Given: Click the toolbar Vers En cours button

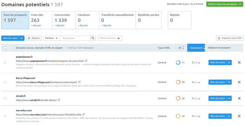Looking at the screenshot, I should click(x=10, y=38).
